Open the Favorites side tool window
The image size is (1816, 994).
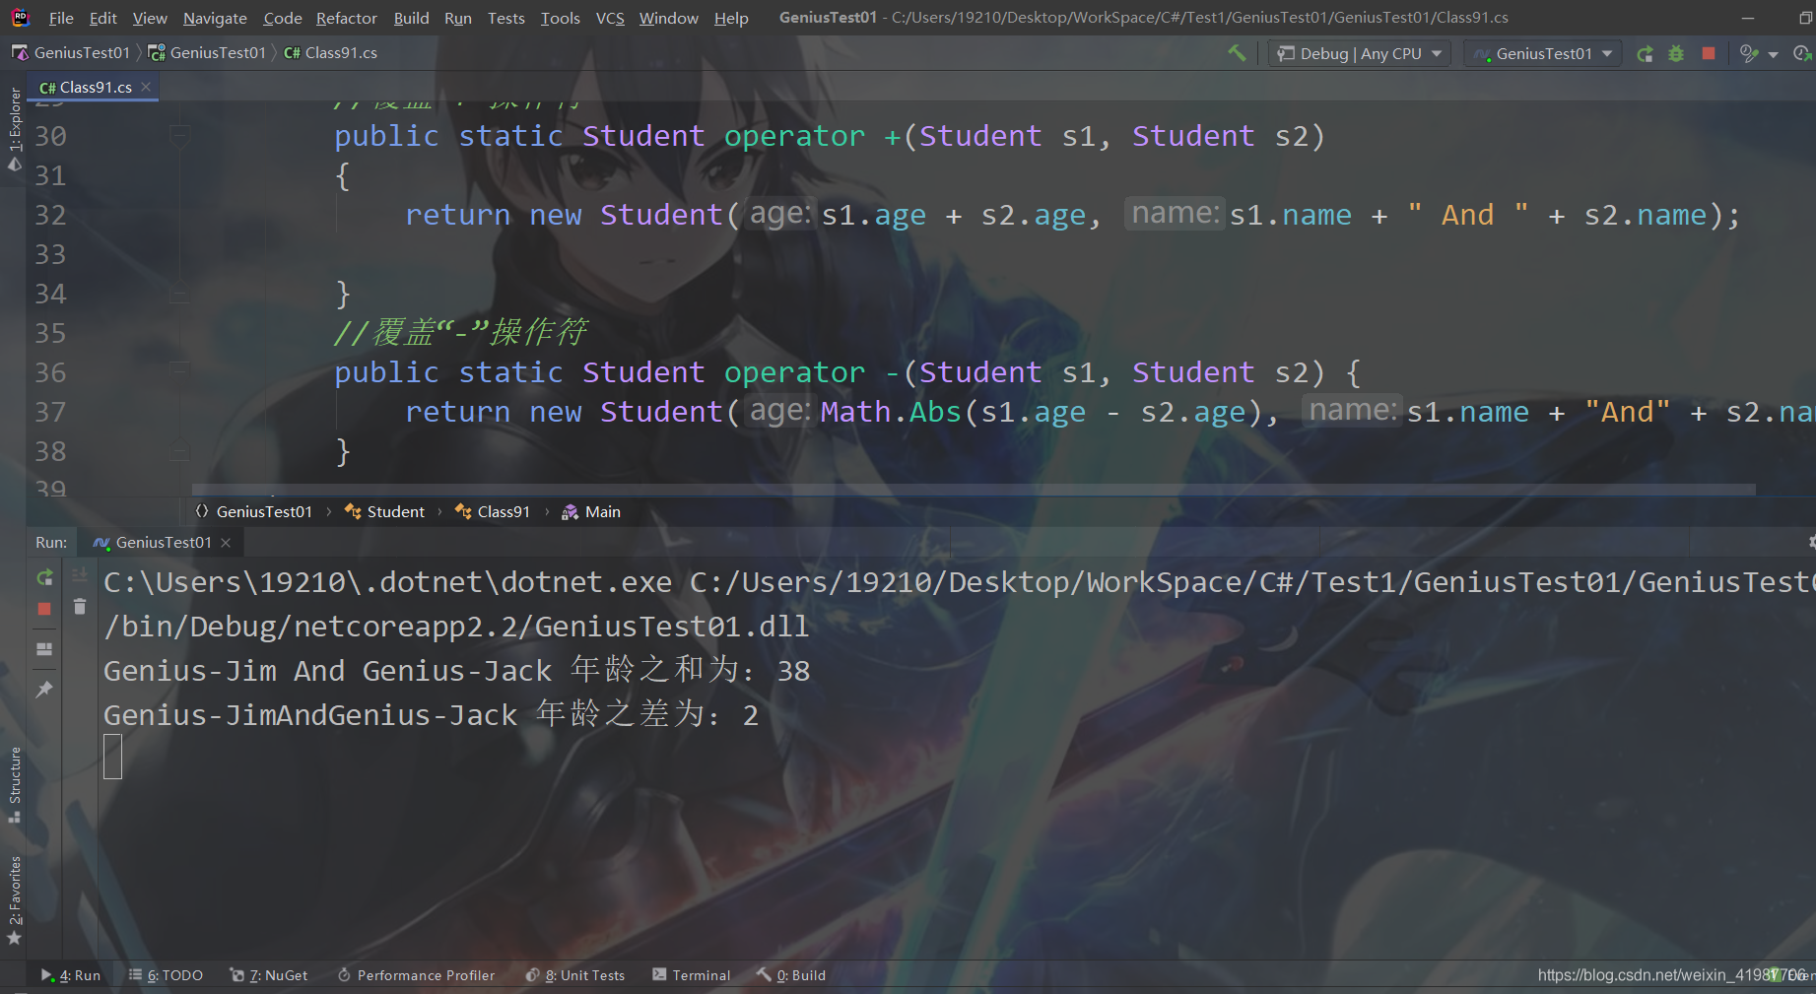tap(14, 899)
